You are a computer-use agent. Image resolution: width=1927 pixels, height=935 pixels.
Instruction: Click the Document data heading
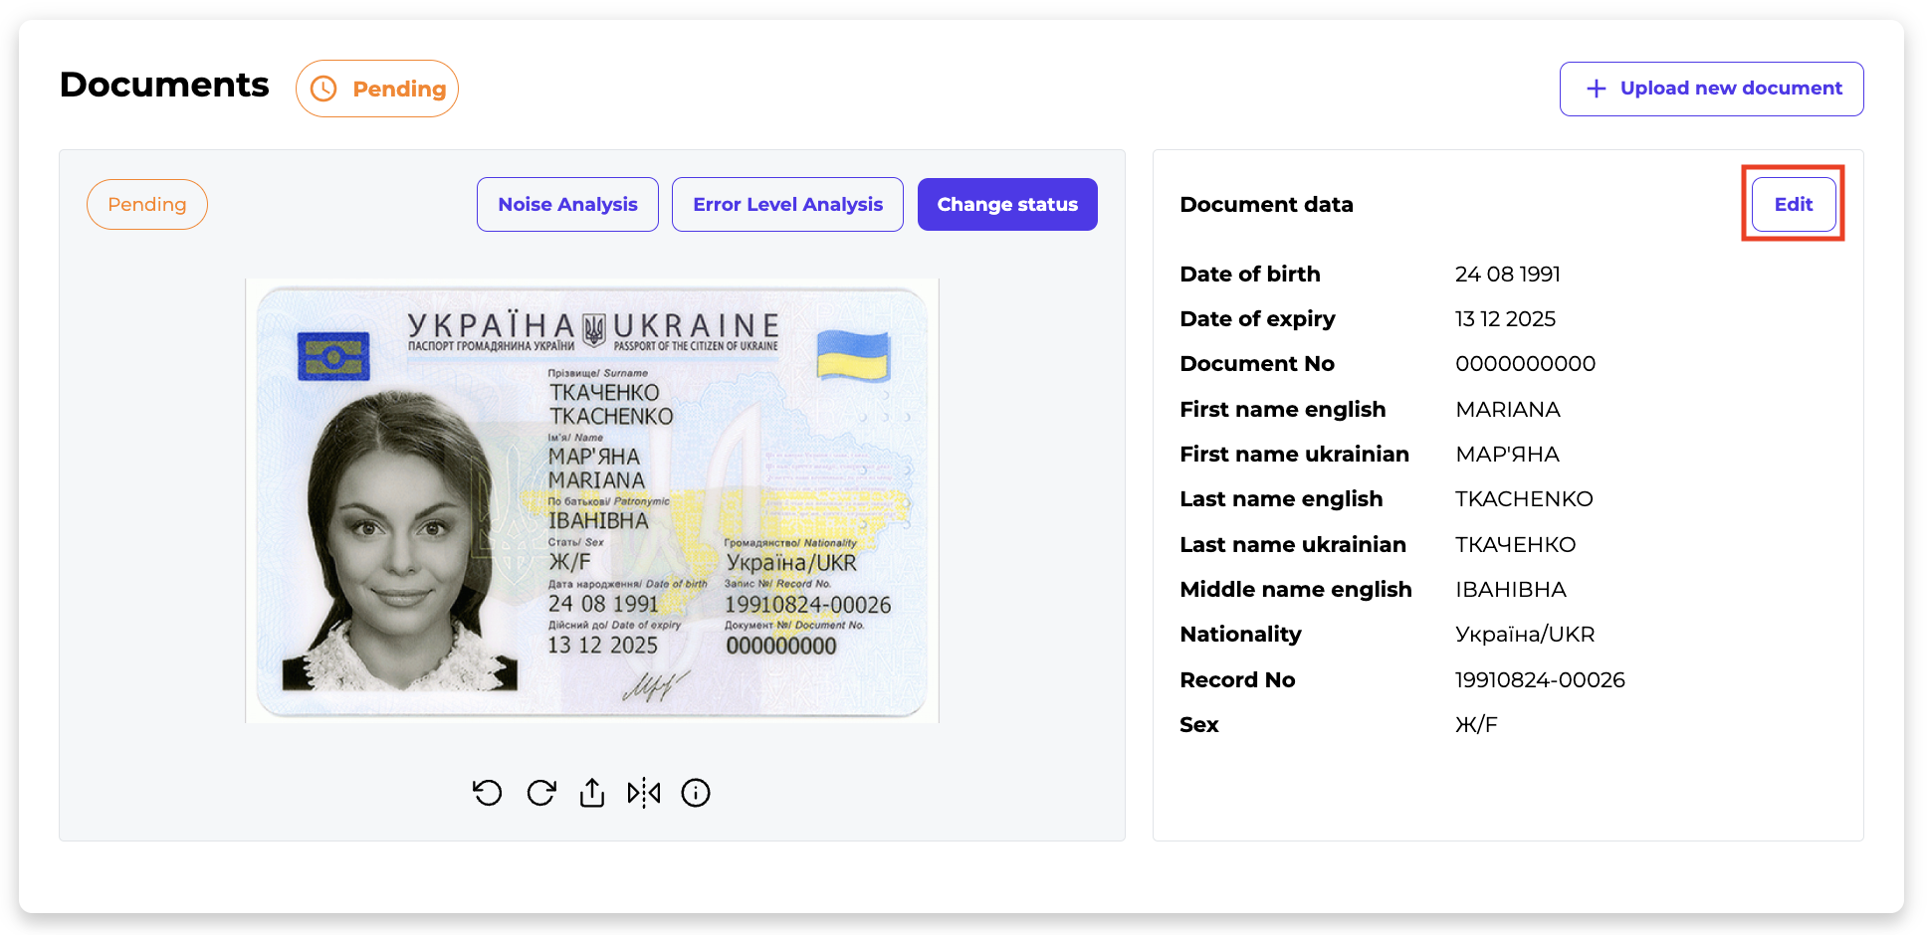pos(1266,205)
